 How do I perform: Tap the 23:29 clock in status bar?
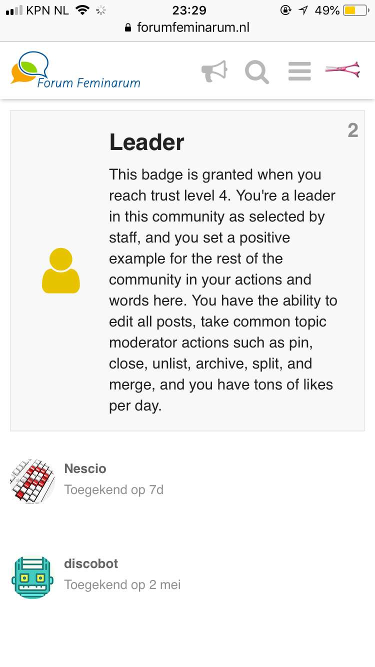click(x=189, y=10)
